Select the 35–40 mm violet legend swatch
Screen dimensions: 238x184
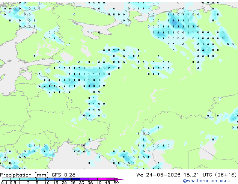93,179
